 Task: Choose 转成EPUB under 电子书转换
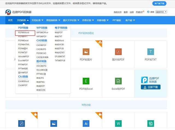click(59, 48)
